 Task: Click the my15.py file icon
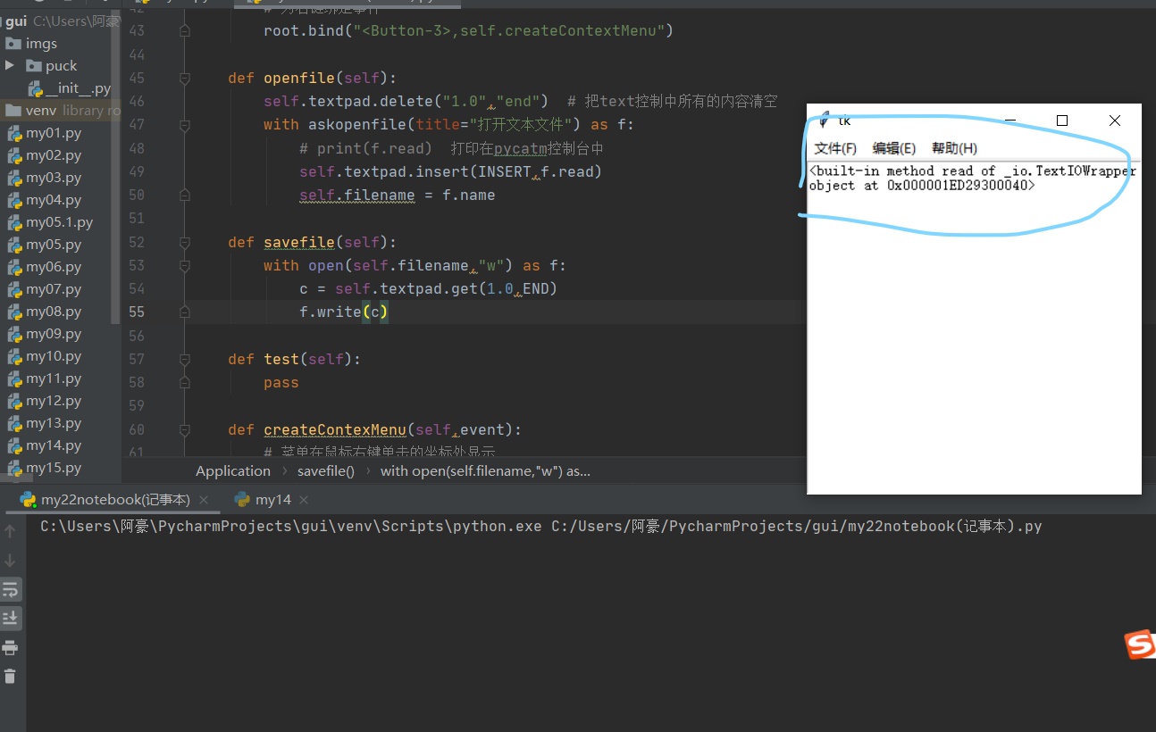(14, 468)
